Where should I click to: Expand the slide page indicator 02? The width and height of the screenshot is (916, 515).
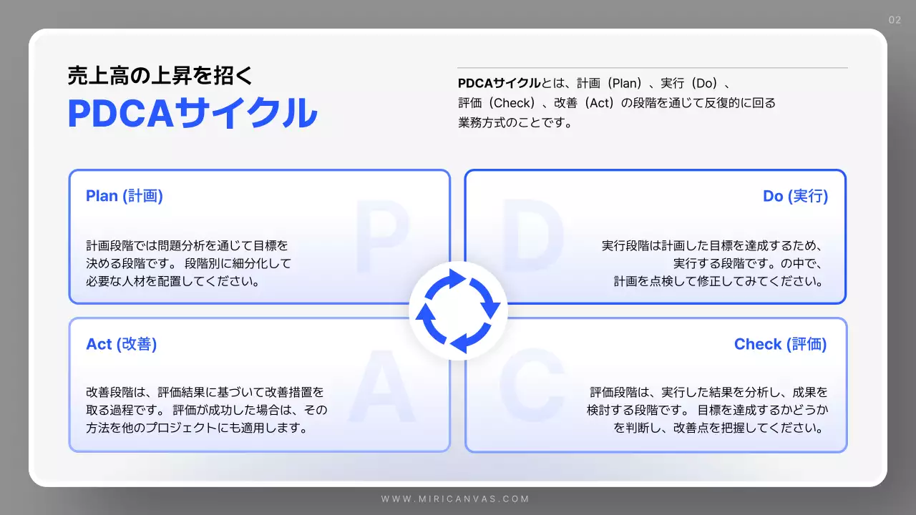[x=893, y=21]
